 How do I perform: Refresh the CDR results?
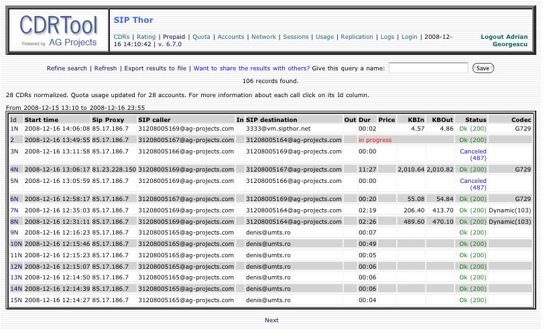(x=105, y=68)
